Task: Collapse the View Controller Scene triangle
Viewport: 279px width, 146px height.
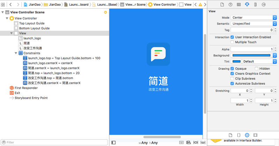Action: pyautogui.click(x=2, y=12)
